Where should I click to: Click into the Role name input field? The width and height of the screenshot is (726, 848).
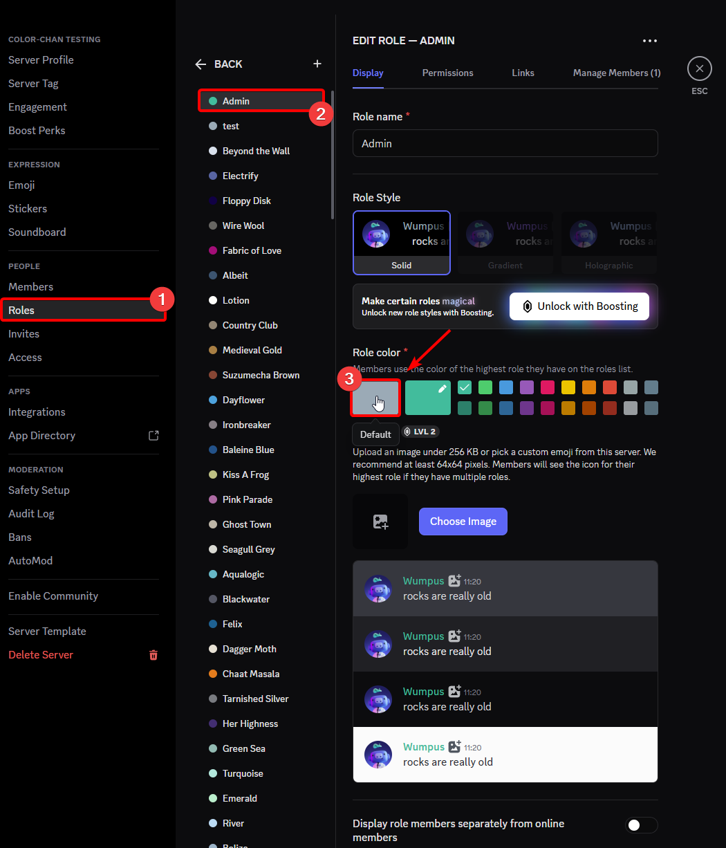[x=505, y=143]
